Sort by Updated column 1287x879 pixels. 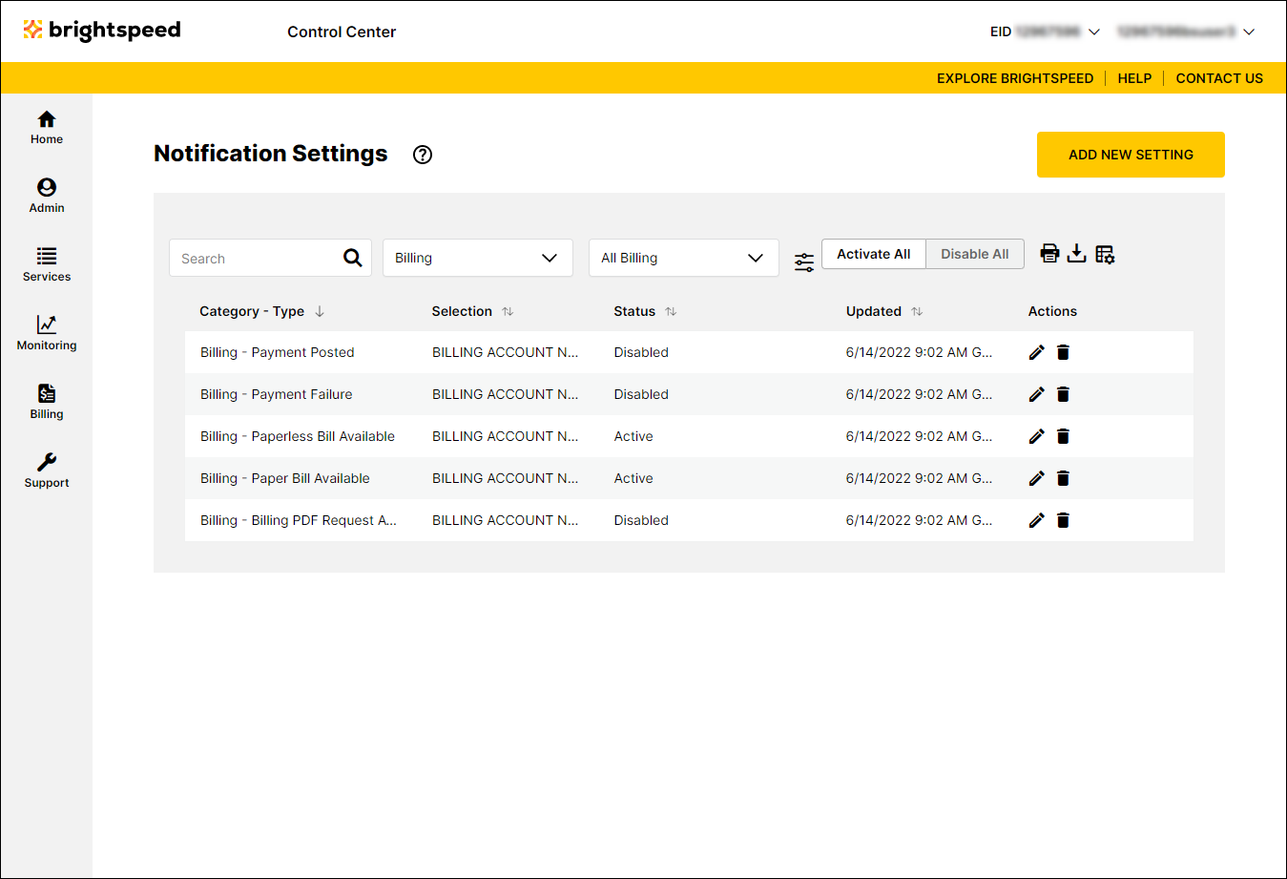tap(884, 311)
